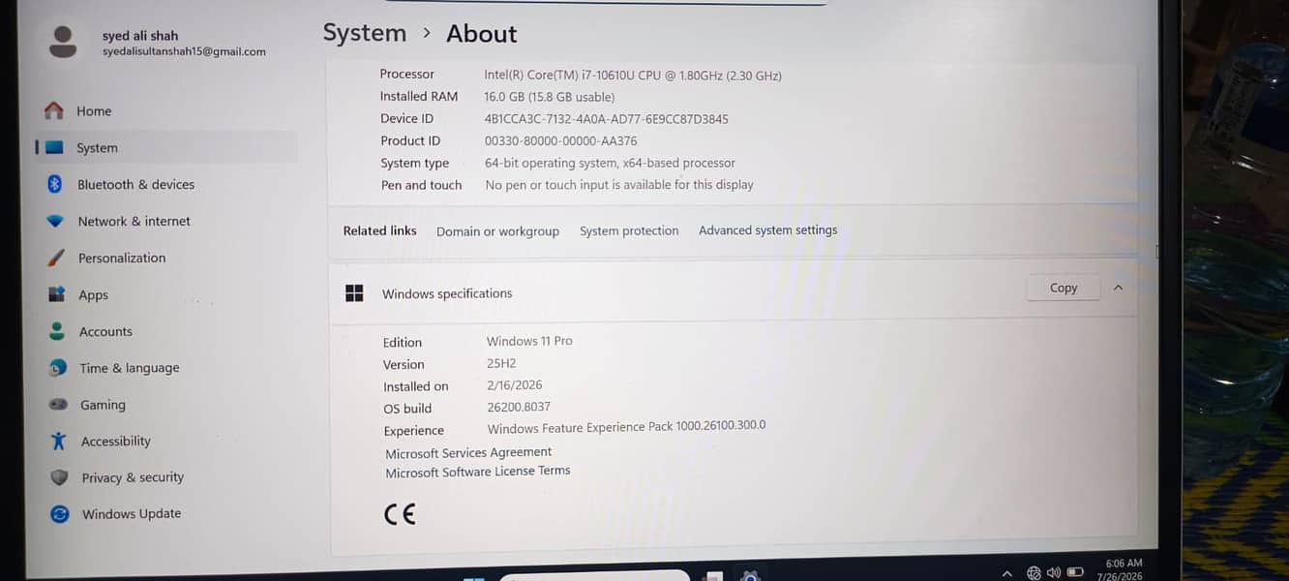Click the Accounts person icon

pos(57,330)
